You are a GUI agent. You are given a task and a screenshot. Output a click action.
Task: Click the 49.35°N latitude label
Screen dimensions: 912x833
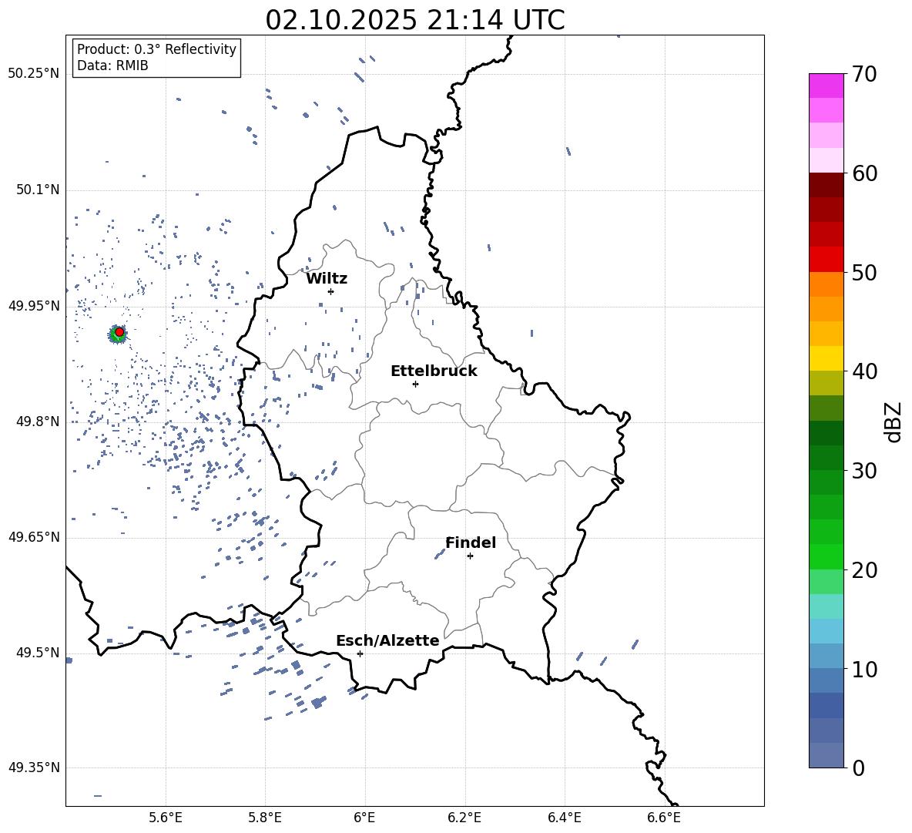[34, 768]
